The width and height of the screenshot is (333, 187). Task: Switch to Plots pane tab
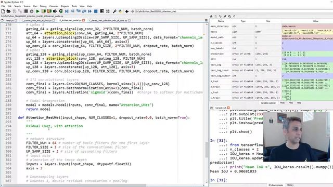coord(282,103)
